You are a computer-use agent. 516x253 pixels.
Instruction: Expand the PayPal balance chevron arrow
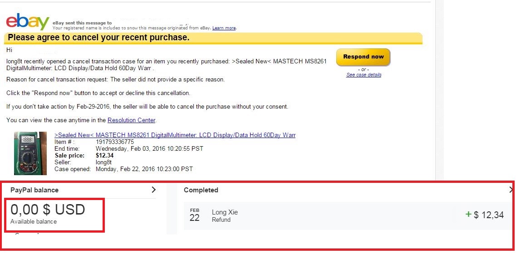[x=153, y=190]
